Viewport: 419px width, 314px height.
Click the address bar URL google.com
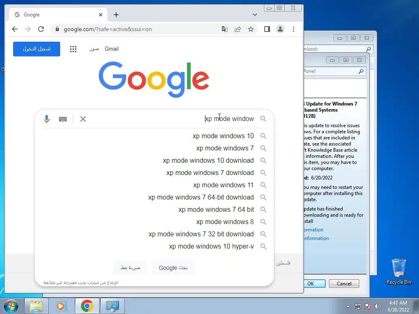108,29
